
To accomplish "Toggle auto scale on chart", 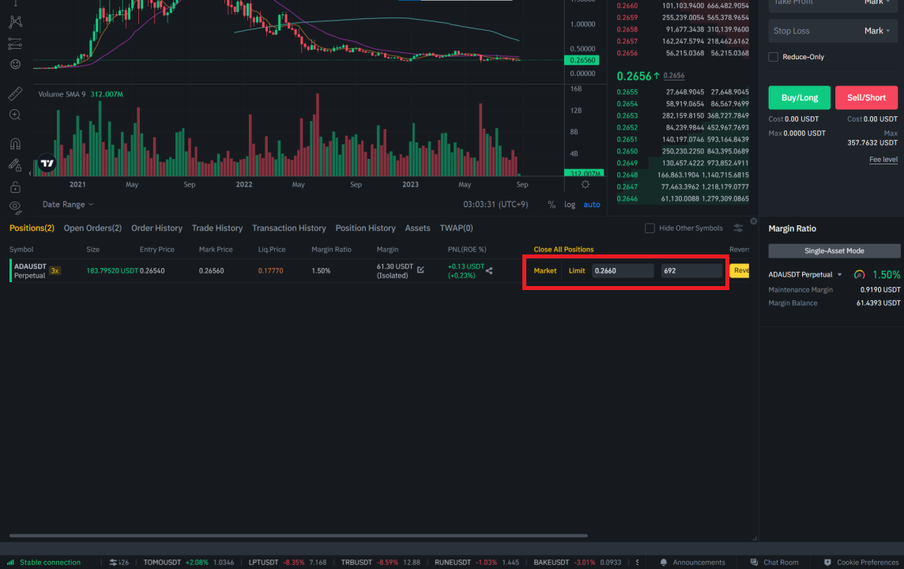I will (592, 205).
